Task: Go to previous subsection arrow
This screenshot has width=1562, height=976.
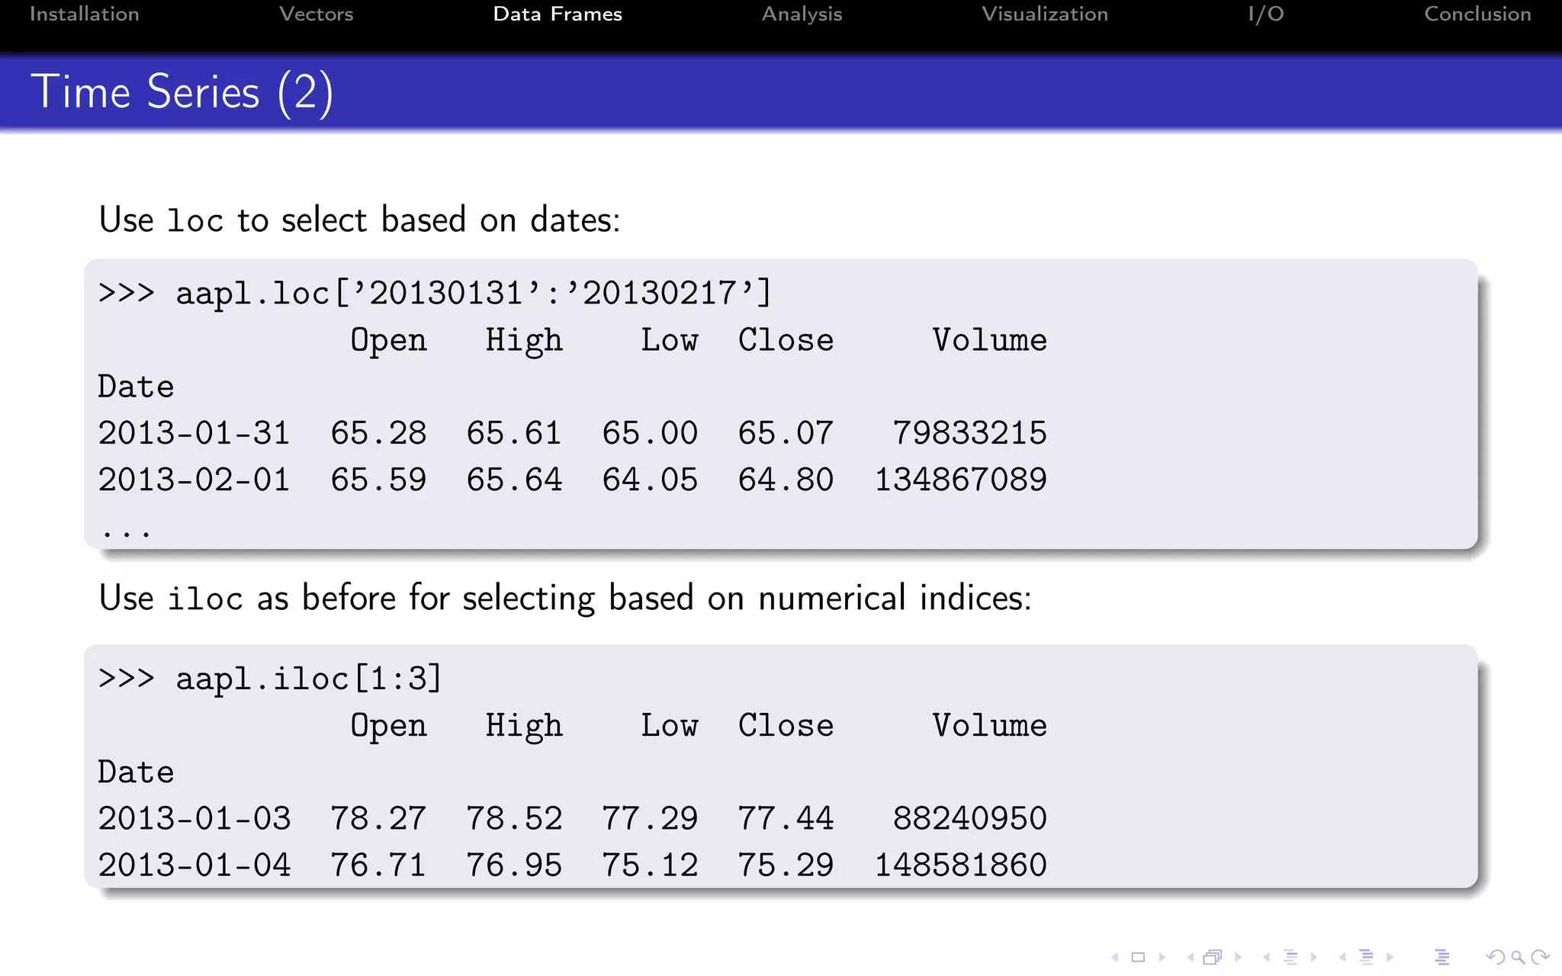Action: 1267,957
